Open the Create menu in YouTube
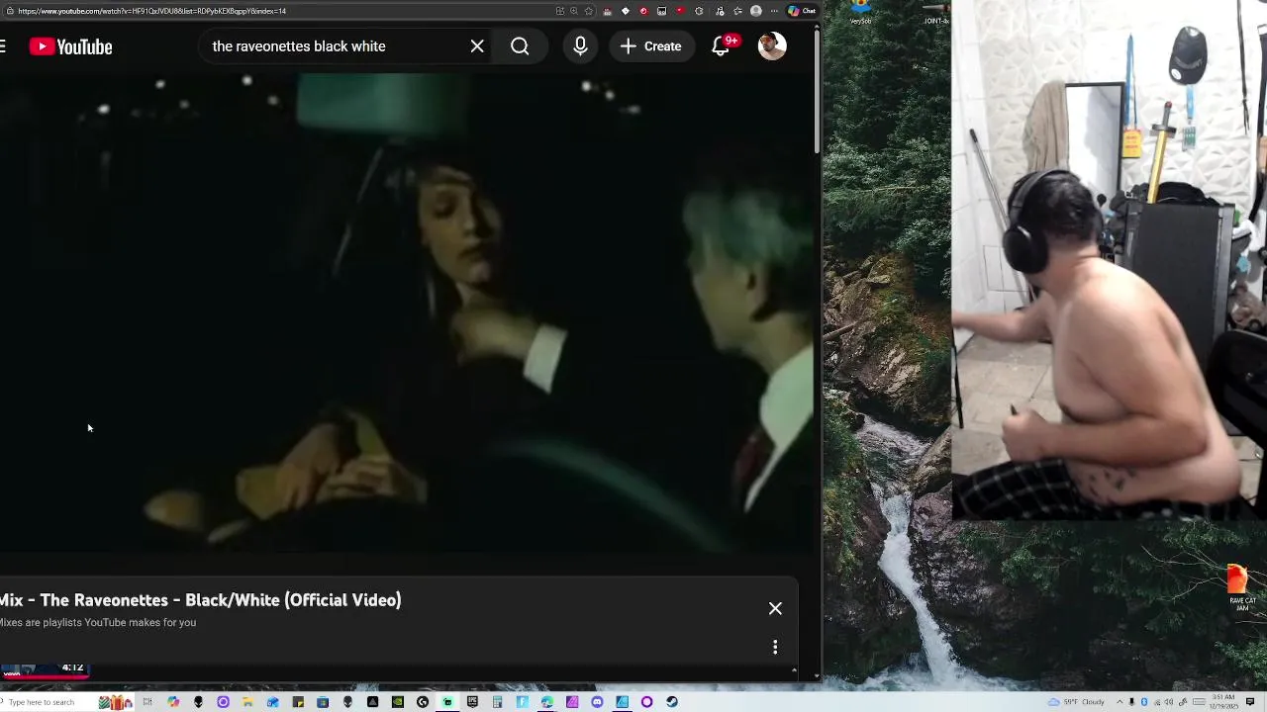This screenshot has height=712, width=1267. point(650,46)
